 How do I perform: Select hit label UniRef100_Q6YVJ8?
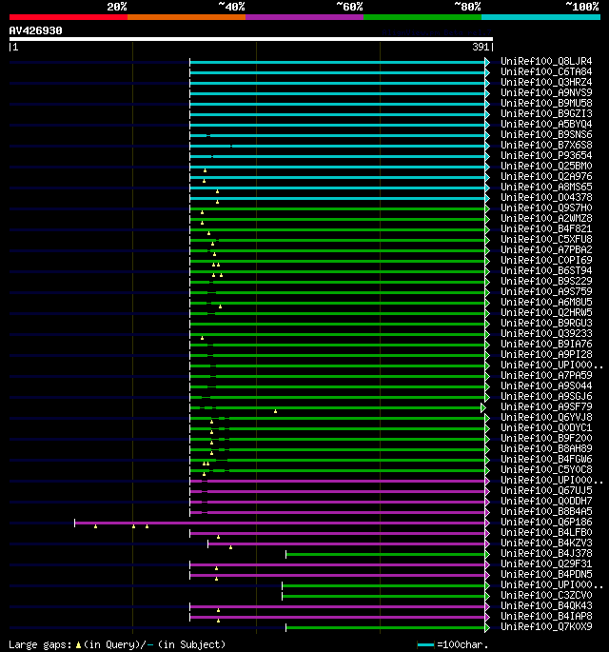click(x=546, y=417)
